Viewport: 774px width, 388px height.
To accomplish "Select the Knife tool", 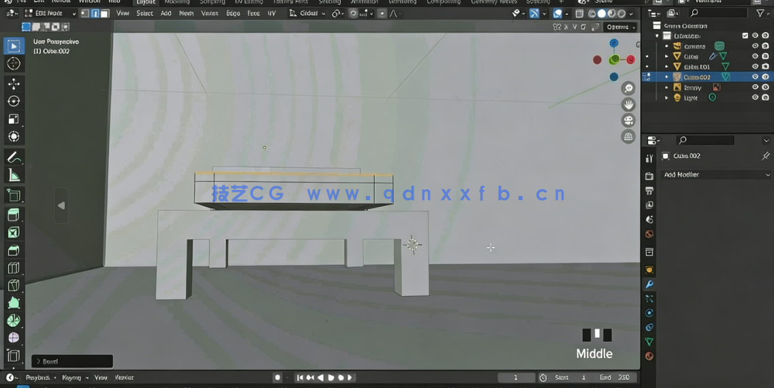I will pyautogui.click(x=14, y=285).
